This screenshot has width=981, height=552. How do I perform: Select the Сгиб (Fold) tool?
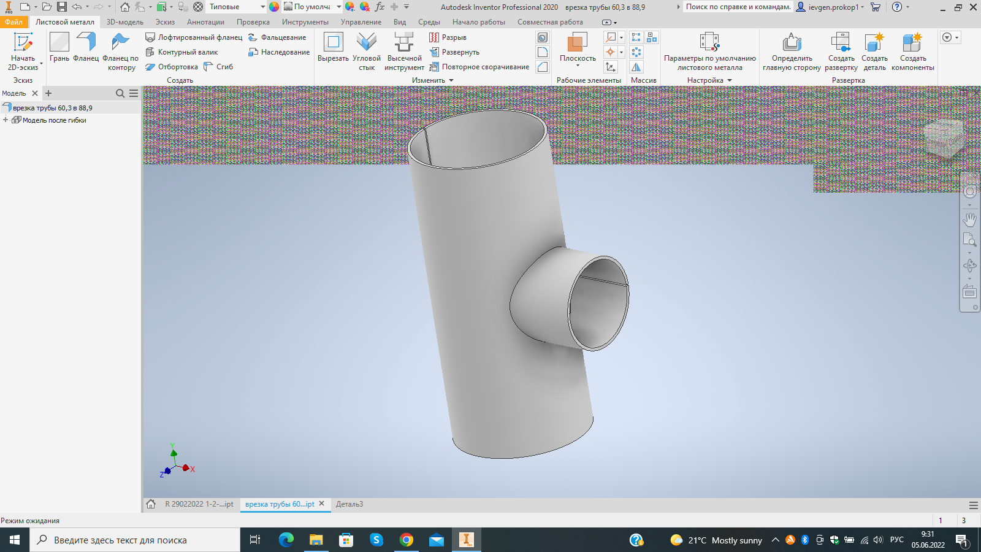(218, 67)
